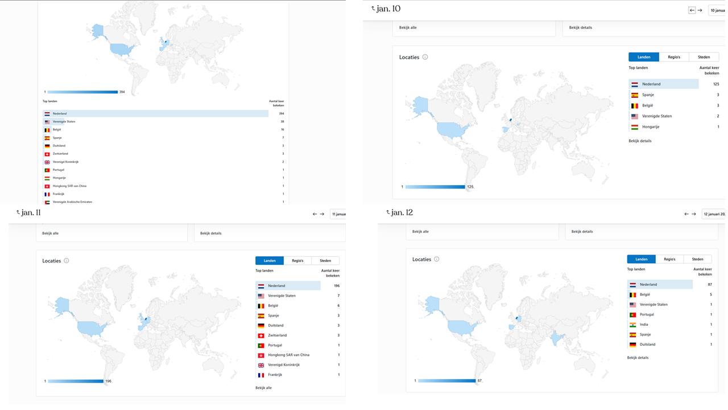Open the "12 januari" date picker
The image size is (728, 410).
pyautogui.click(x=714, y=214)
